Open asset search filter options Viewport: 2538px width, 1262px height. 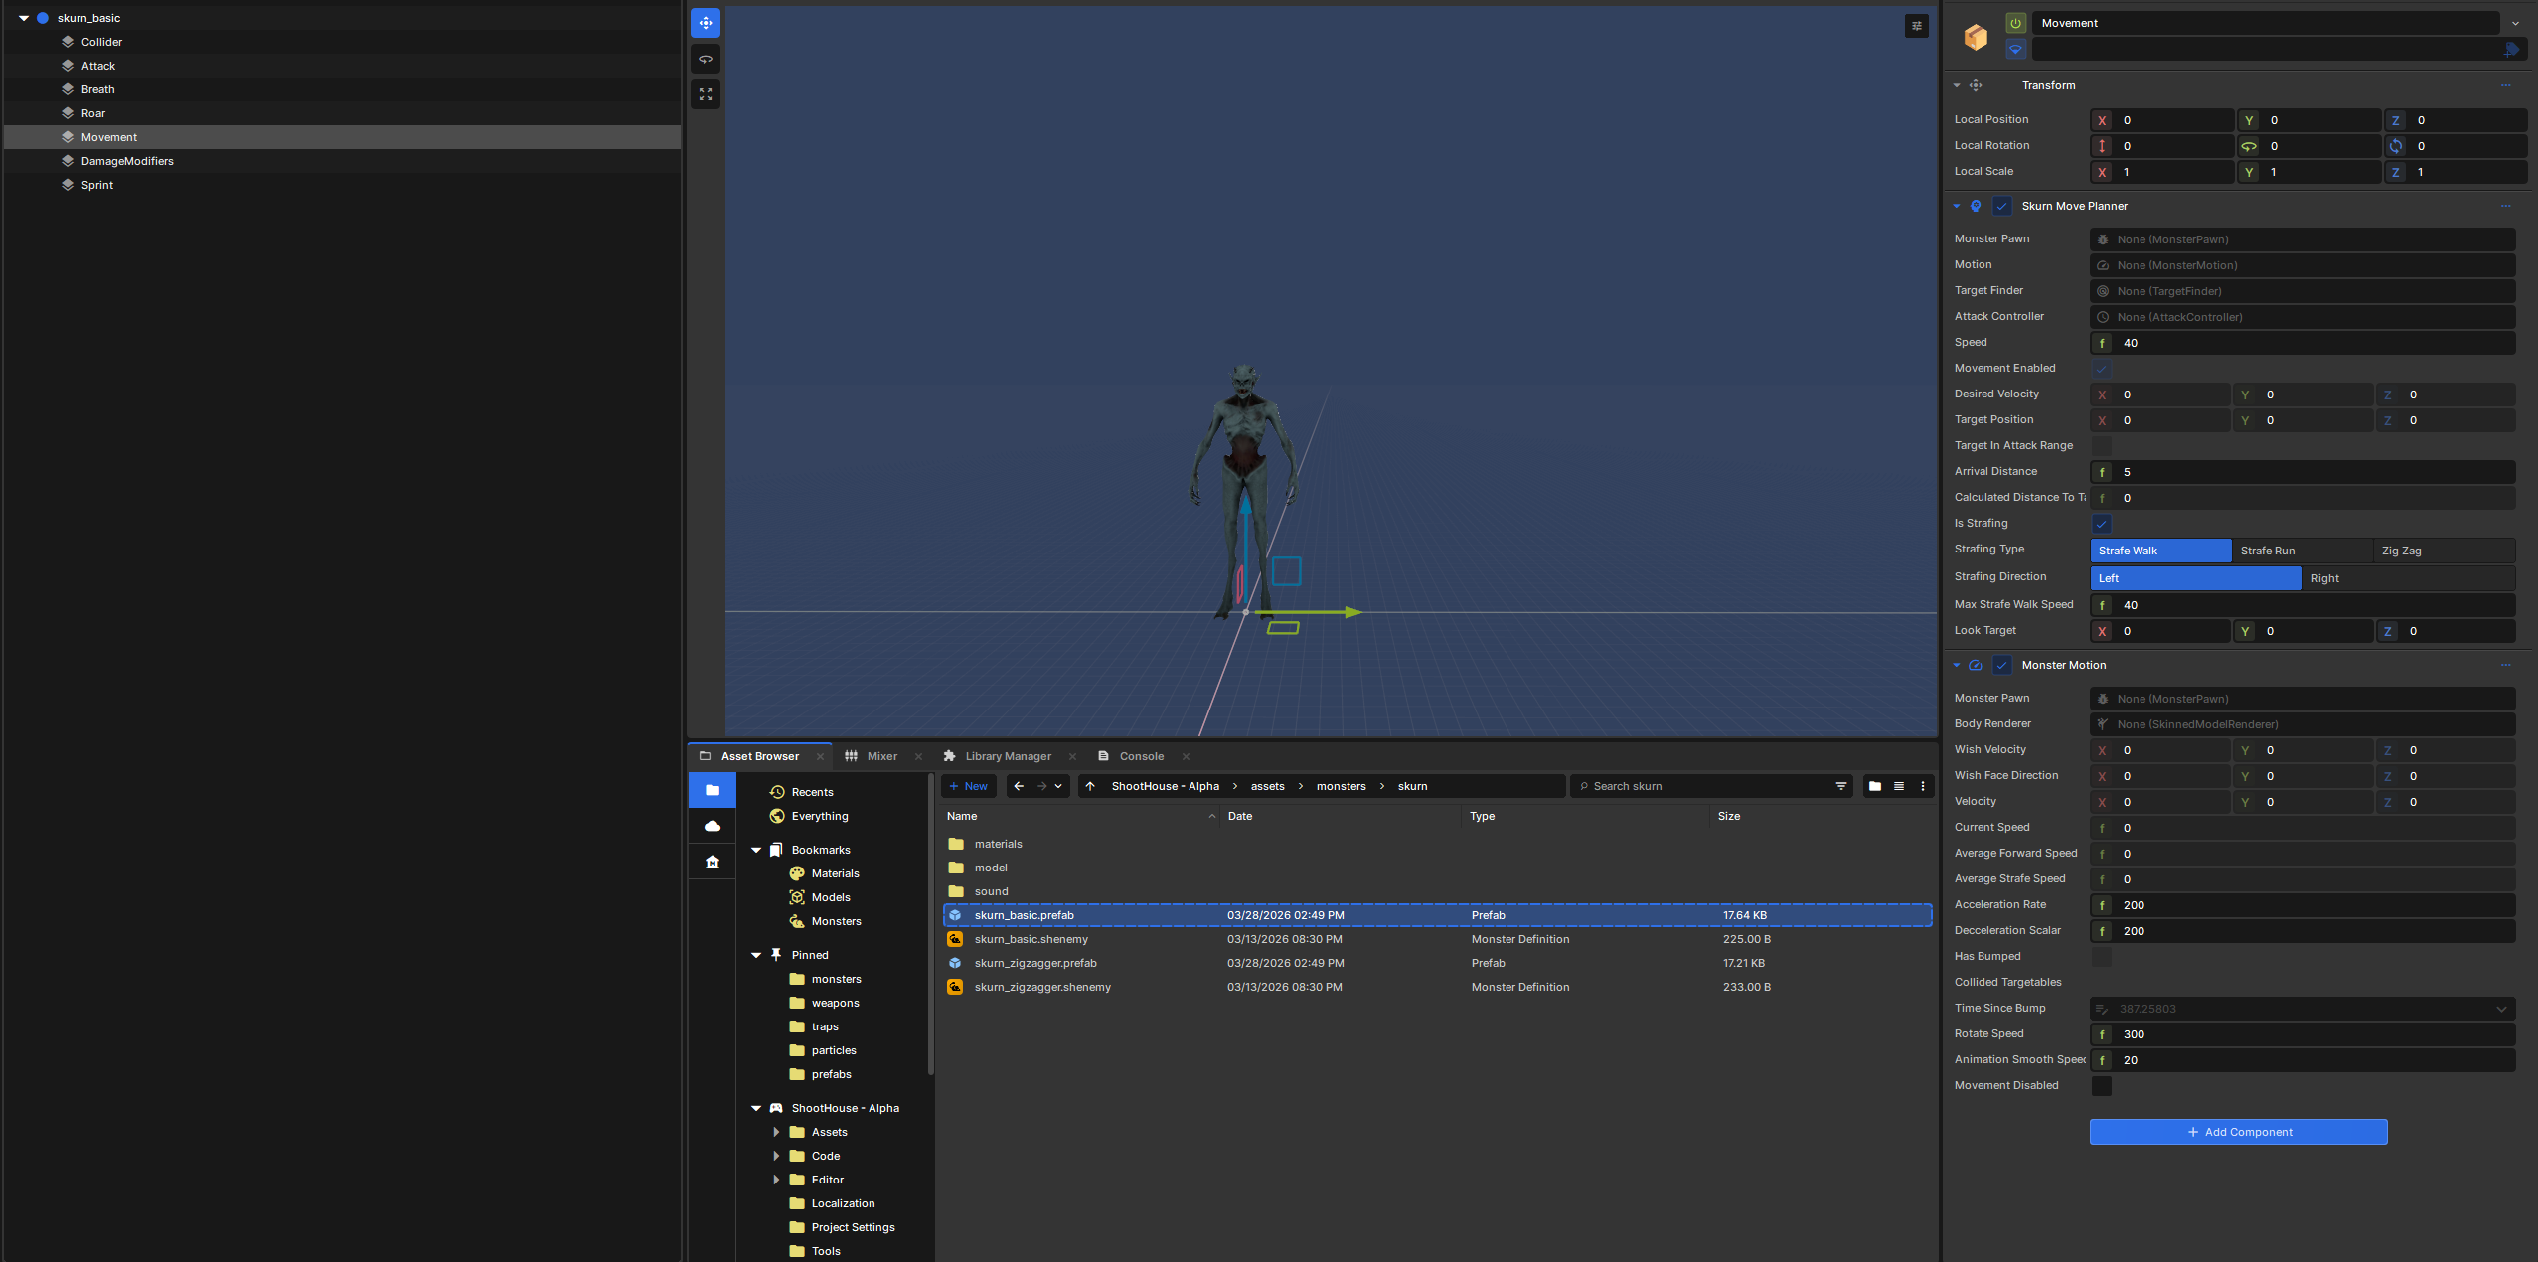click(1841, 786)
